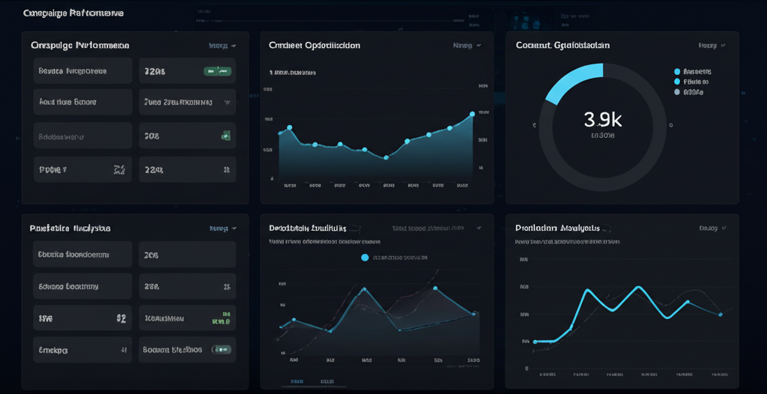Toggle the switch in the bottom-left panel's last row

point(222,349)
